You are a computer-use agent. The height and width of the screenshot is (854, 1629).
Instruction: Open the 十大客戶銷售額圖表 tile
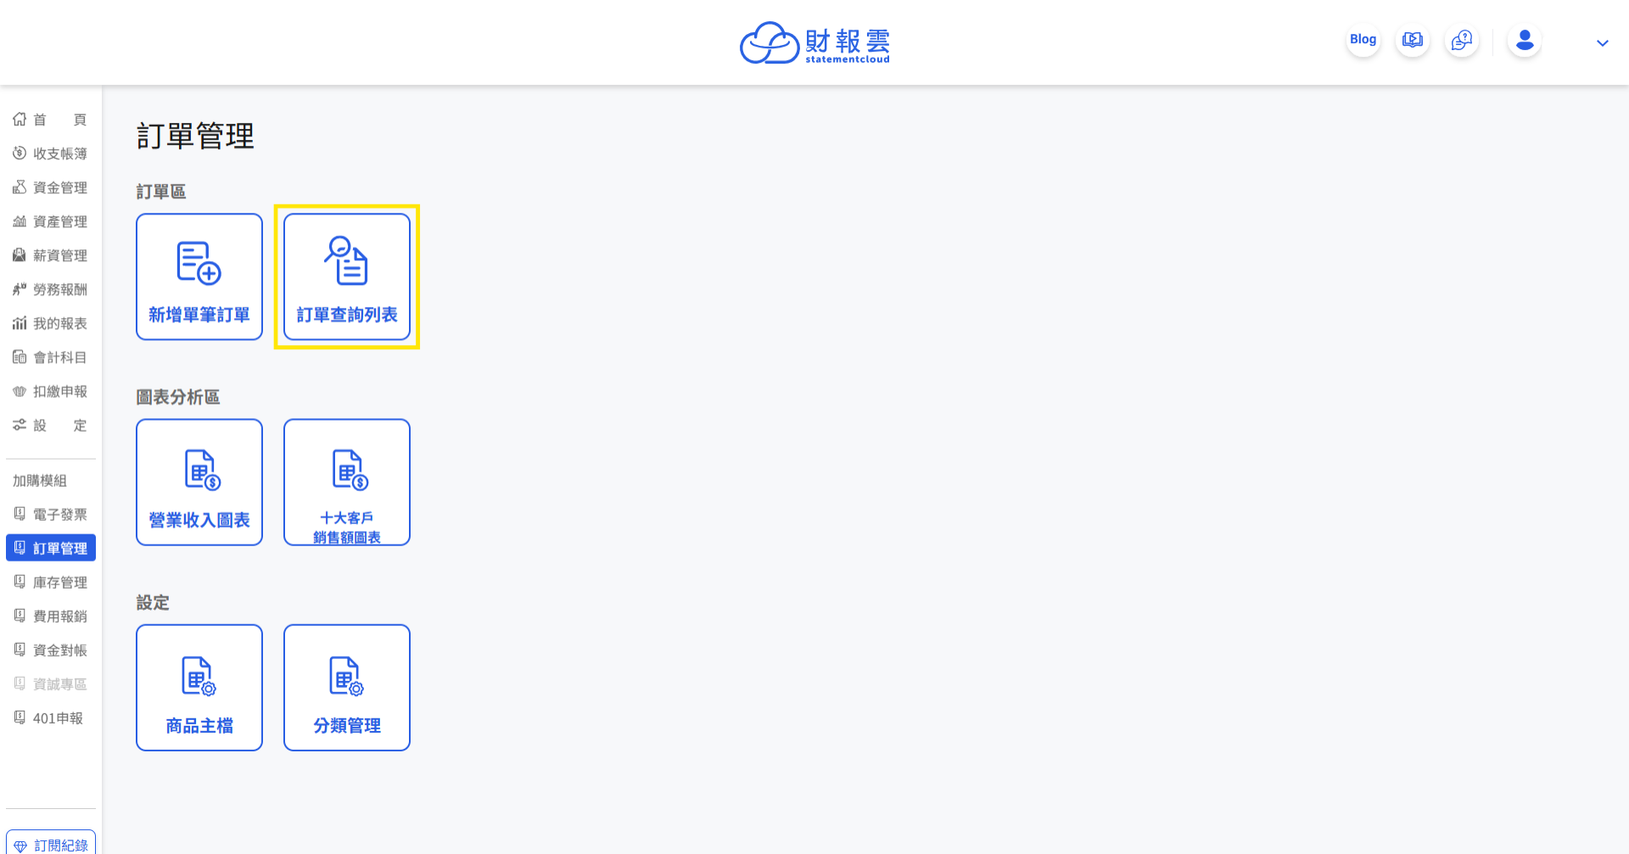[x=347, y=482]
